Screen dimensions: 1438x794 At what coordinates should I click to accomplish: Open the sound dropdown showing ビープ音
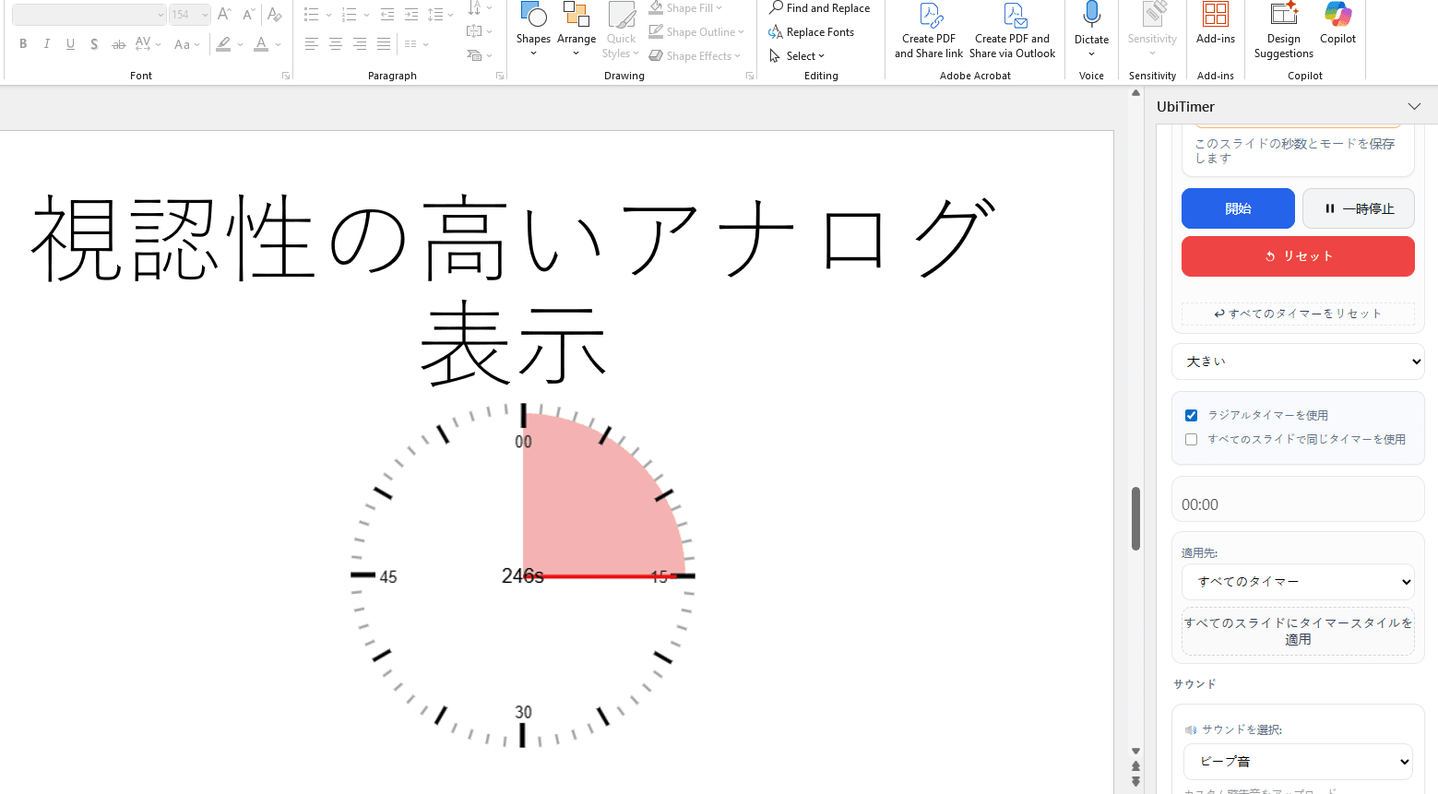[1298, 761]
